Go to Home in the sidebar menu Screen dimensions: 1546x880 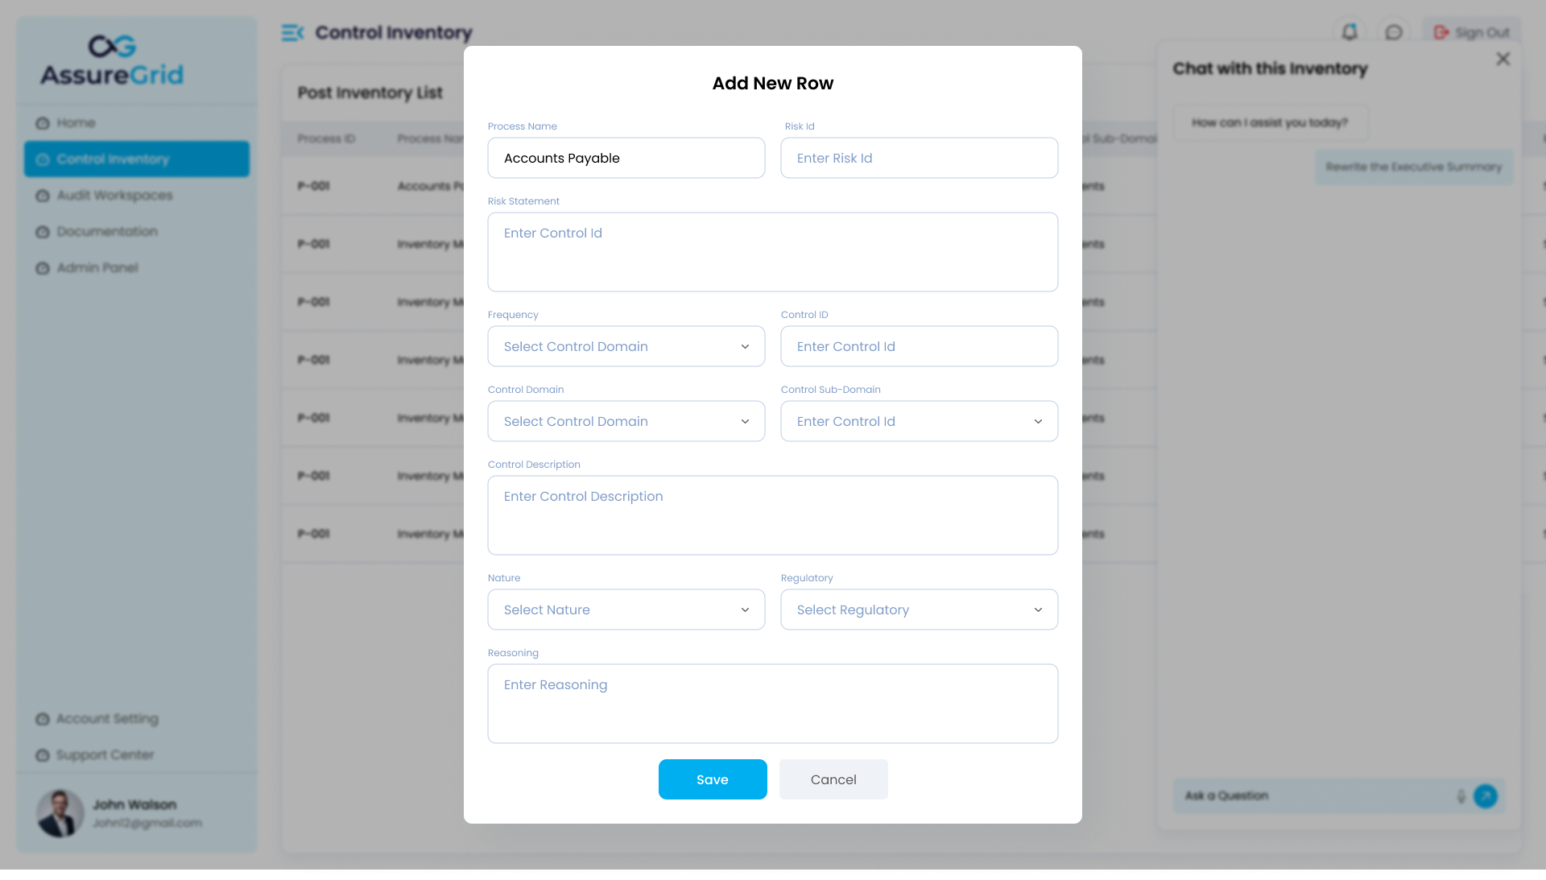point(75,122)
